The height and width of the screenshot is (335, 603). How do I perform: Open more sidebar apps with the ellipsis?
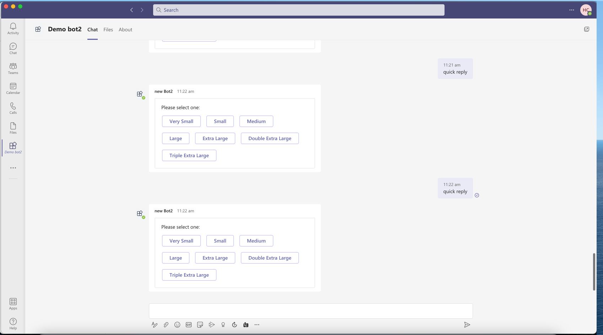point(13,168)
